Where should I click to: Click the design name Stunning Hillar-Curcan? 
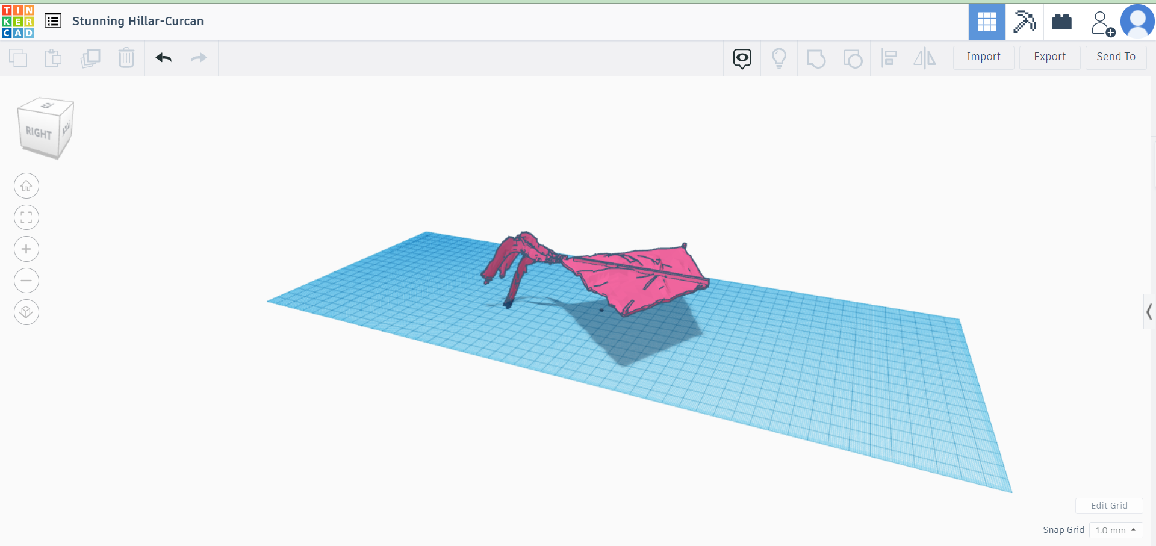[x=138, y=21]
